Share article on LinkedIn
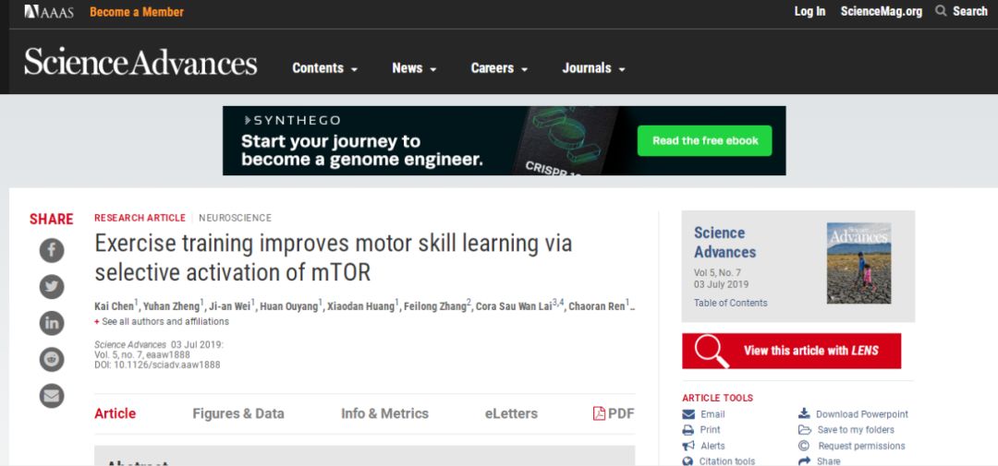The image size is (998, 466). tap(52, 323)
